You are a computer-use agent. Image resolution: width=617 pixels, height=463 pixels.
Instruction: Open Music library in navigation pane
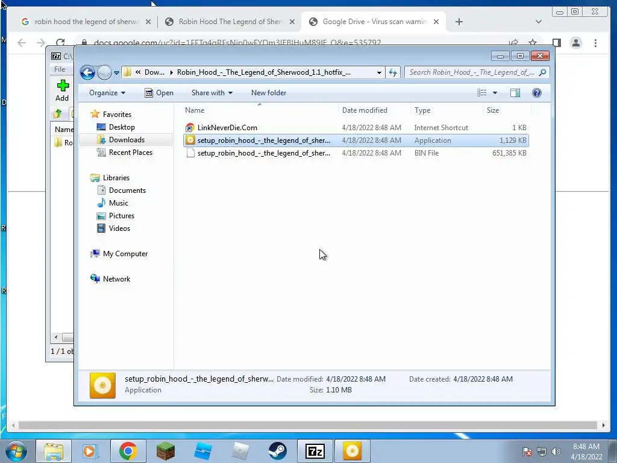[x=119, y=203]
